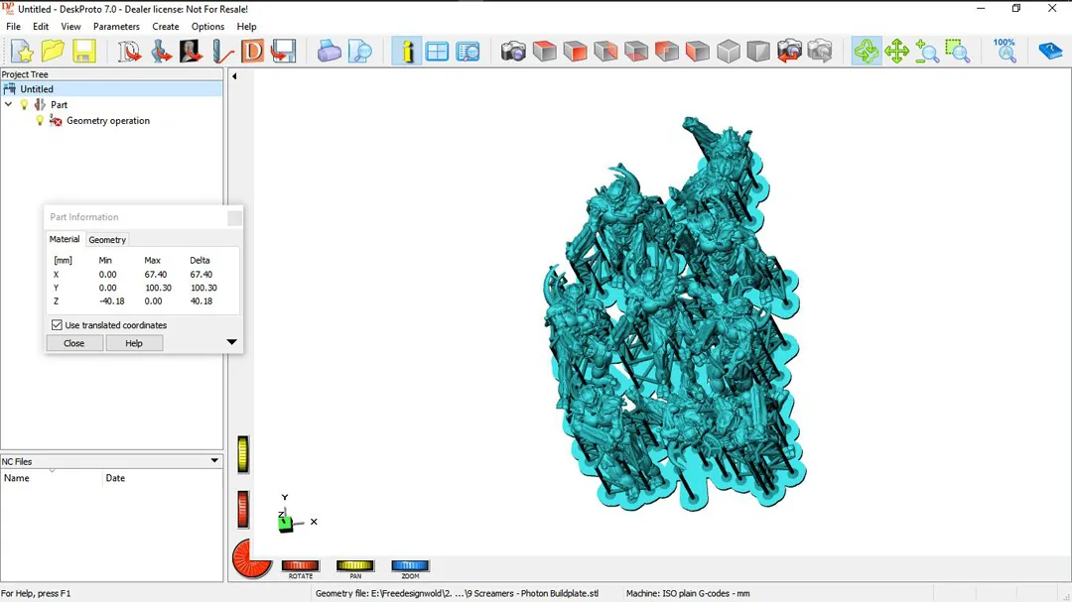This screenshot has height=602, width=1072.
Task: Click the horizontal ROTATE thumbwheel
Action: [x=300, y=565]
